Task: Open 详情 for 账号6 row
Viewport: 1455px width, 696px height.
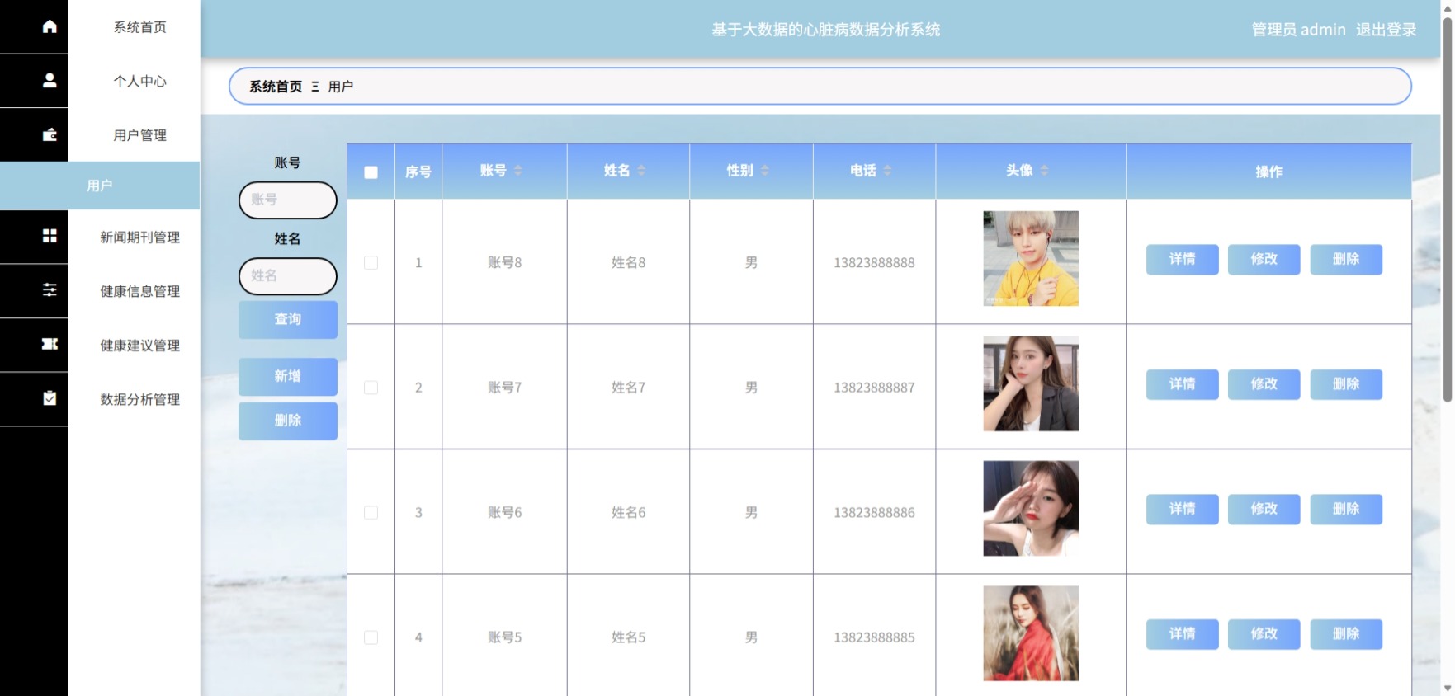Action: (x=1182, y=509)
